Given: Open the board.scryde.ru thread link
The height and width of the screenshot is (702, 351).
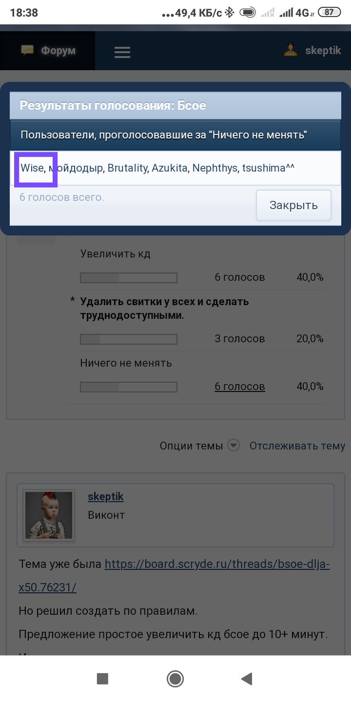Looking at the screenshot, I should (x=174, y=576).
